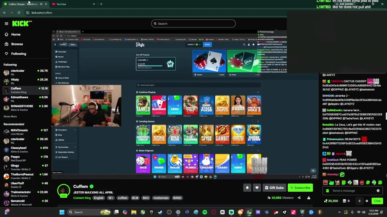The width and height of the screenshot is (387, 217).
Task: Open llamatodd World of Warcraft channel
Action: tap(25, 203)
